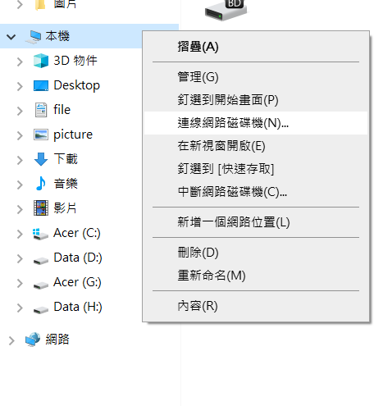
Task: Expand the Data (D:) drive chevron
Action: click(20, 258)
